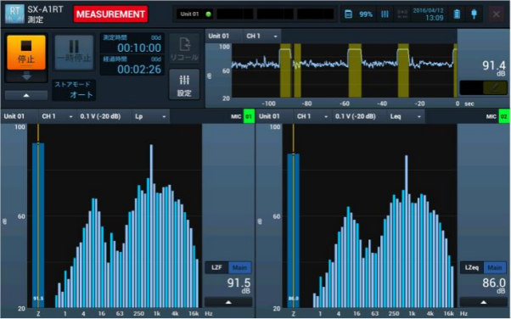The height and width of the screenshot is (319, 511).
Task: Click Unit 01 label in left spectrum panel
Action: [14, 116]
